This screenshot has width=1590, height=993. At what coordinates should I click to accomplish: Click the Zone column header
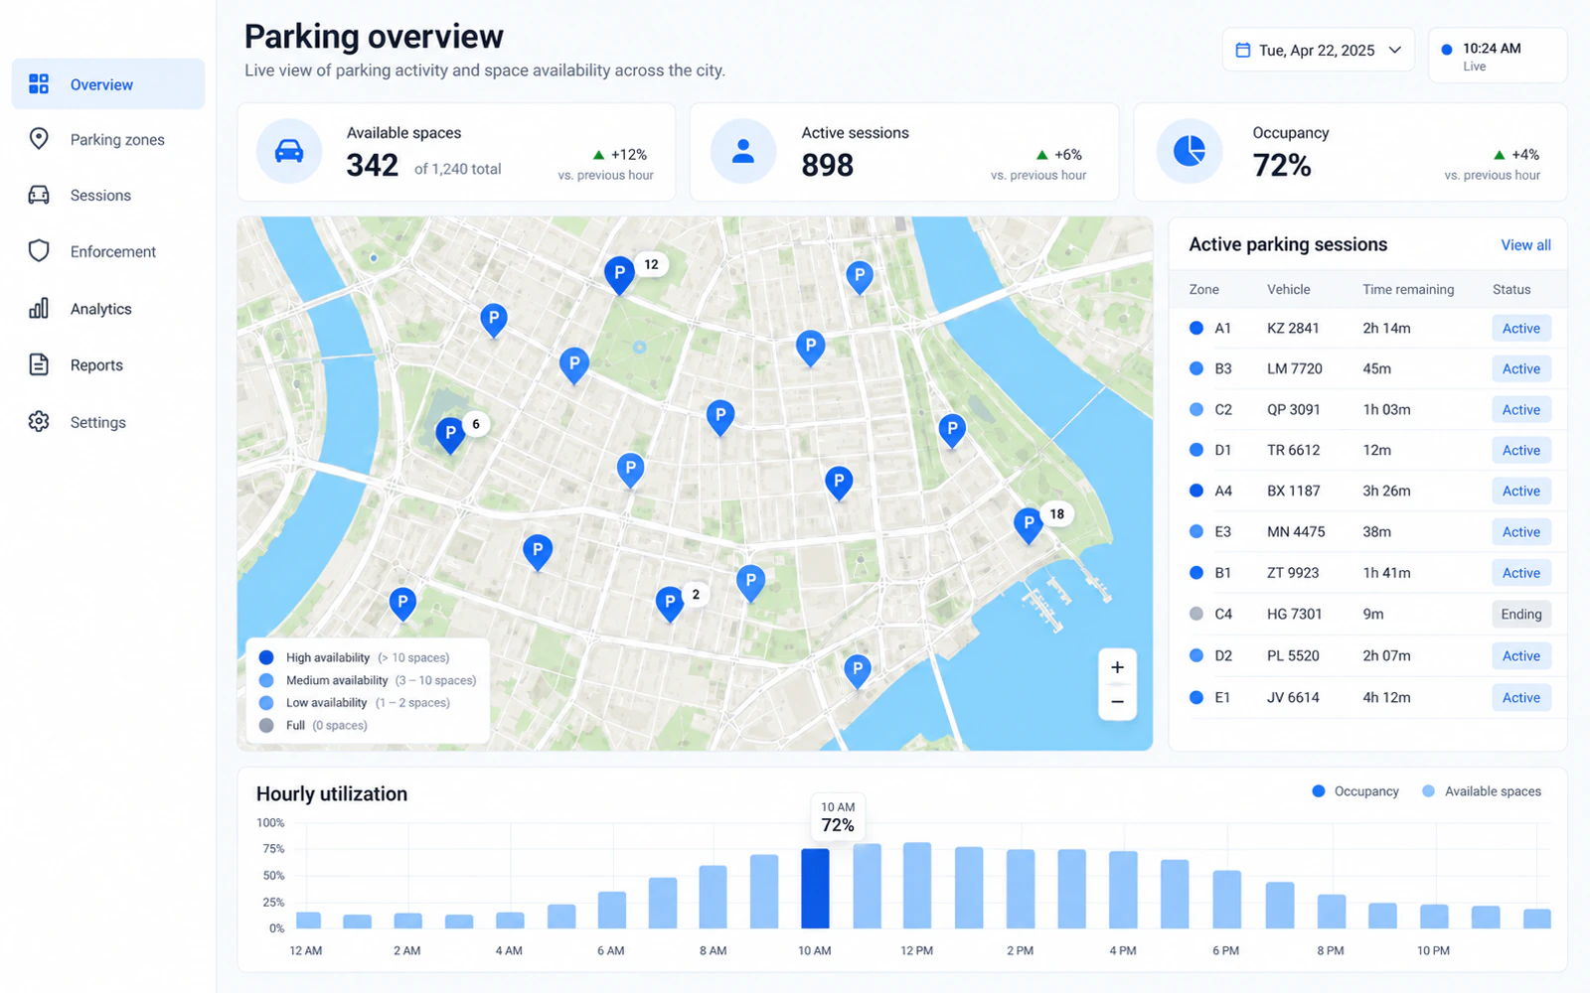point(1203,289)
